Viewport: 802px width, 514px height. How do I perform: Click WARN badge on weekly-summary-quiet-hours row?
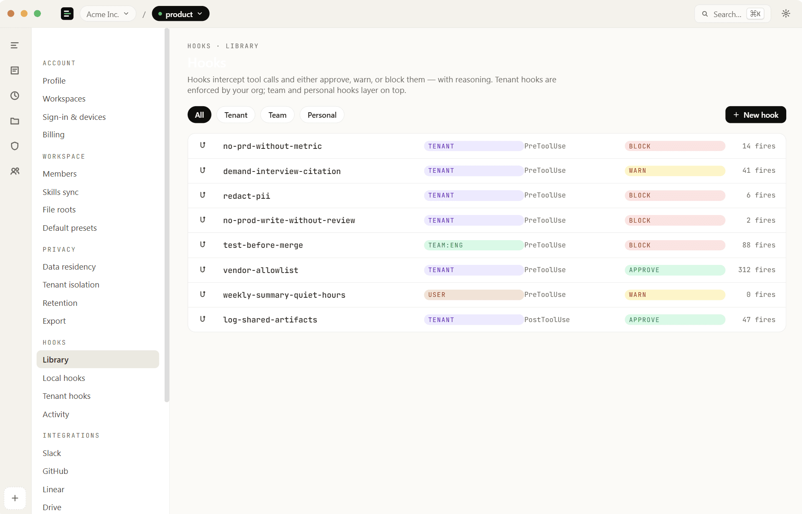[x=675, y=295]
